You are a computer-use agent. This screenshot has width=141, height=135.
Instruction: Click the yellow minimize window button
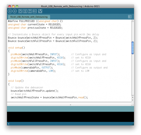click(13, 6)
